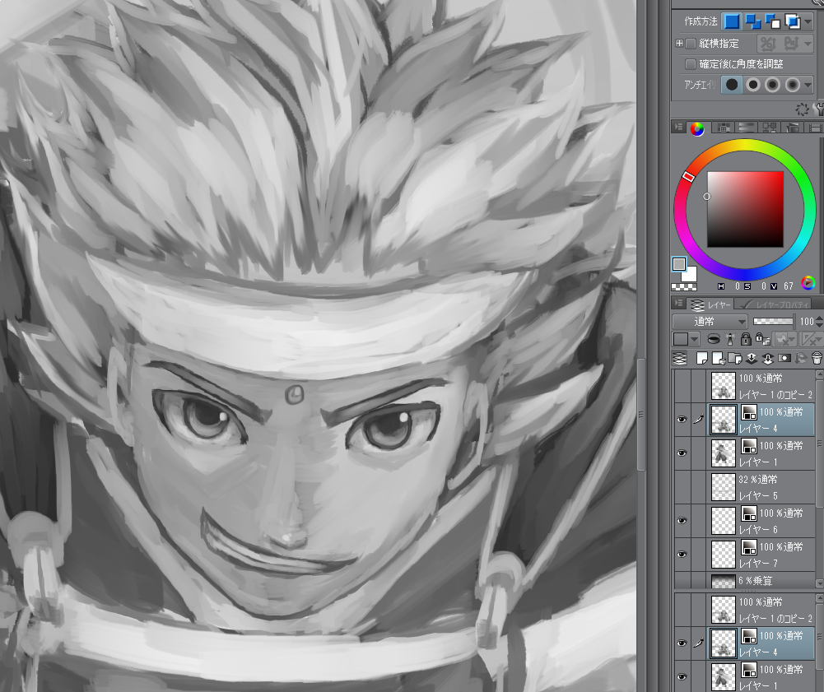The image size is (824, 692).
Task: Click the clip to layer below icon
Action: [x=713, y=339]
